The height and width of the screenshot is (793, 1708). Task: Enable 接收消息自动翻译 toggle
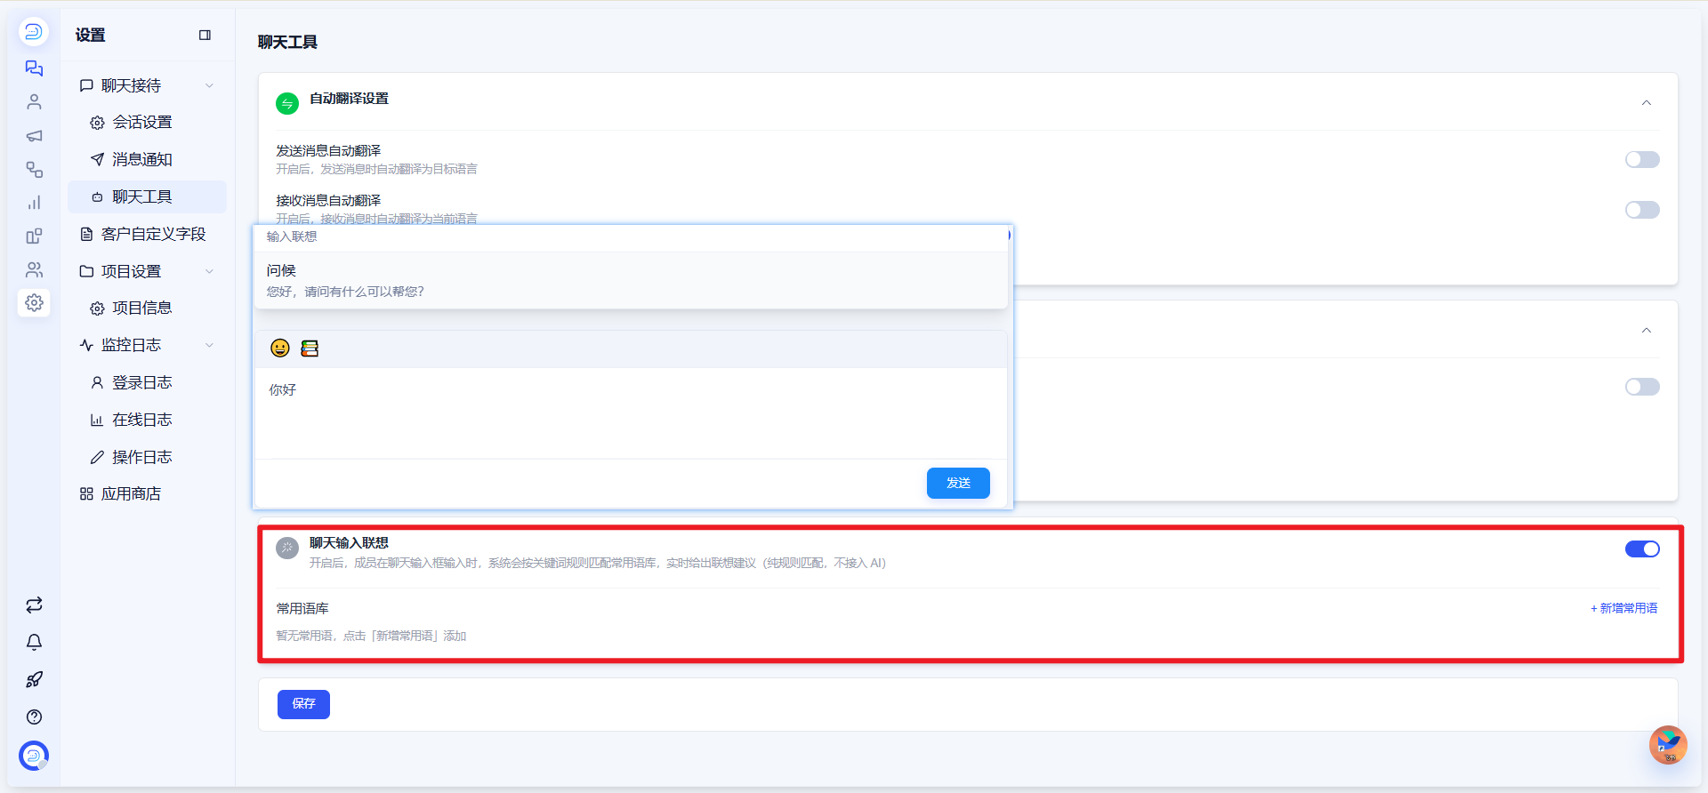click(x=1642, y=210)
